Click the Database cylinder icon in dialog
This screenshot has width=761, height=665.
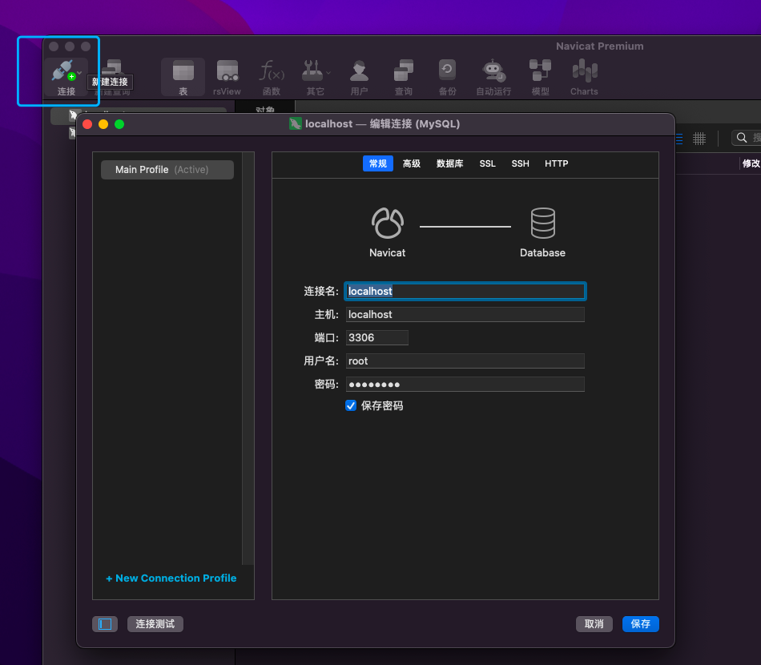542,224
